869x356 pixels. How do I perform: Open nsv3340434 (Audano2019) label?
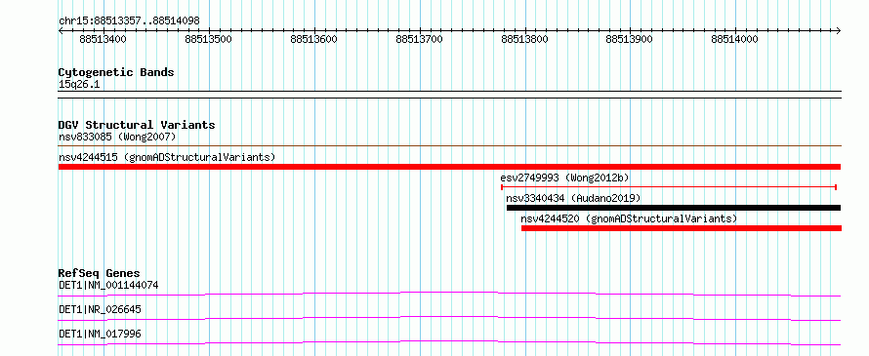[573, 198]
